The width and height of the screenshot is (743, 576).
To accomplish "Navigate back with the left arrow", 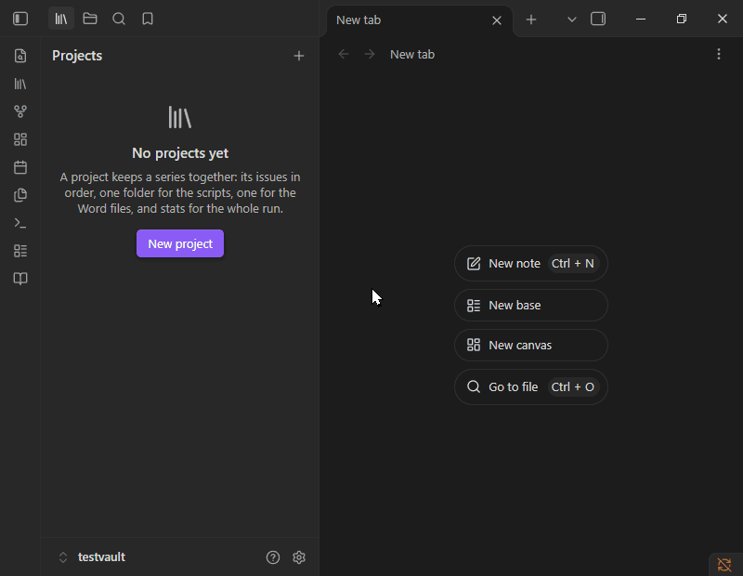I will [344, 55].
